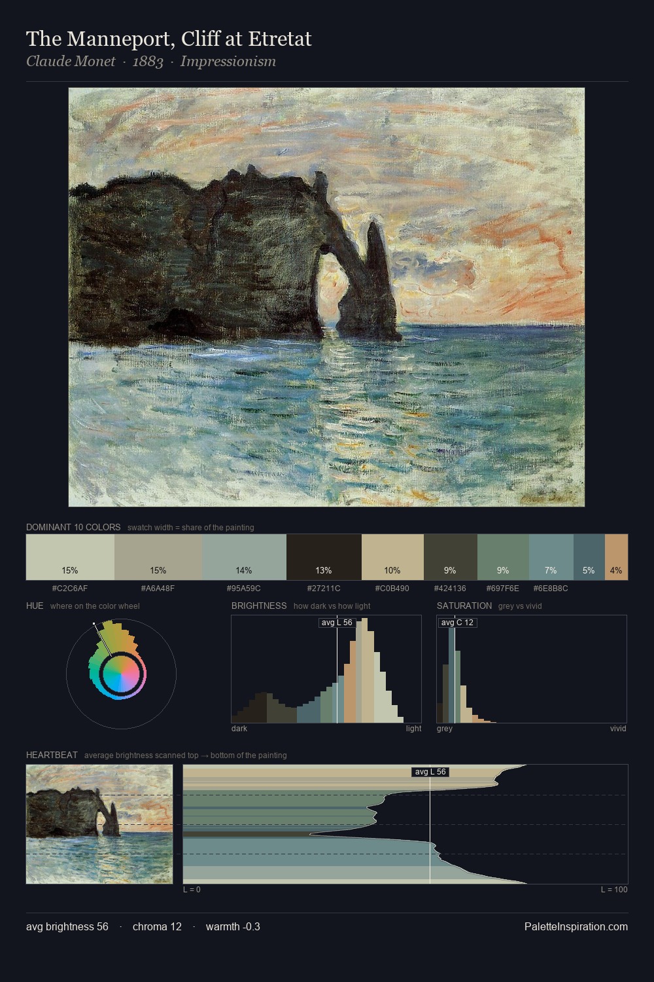Click the HUE section heading
Screen dimensions: 654x982
click(x=35, y=606)
